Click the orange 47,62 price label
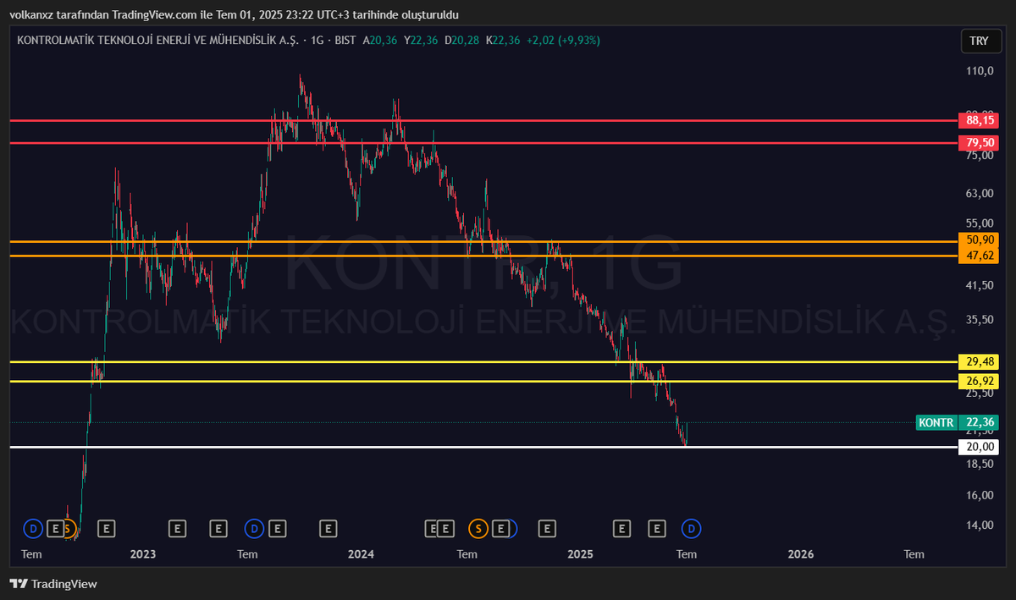Screen dimensions: 1016x600 [x=978, y=255]
